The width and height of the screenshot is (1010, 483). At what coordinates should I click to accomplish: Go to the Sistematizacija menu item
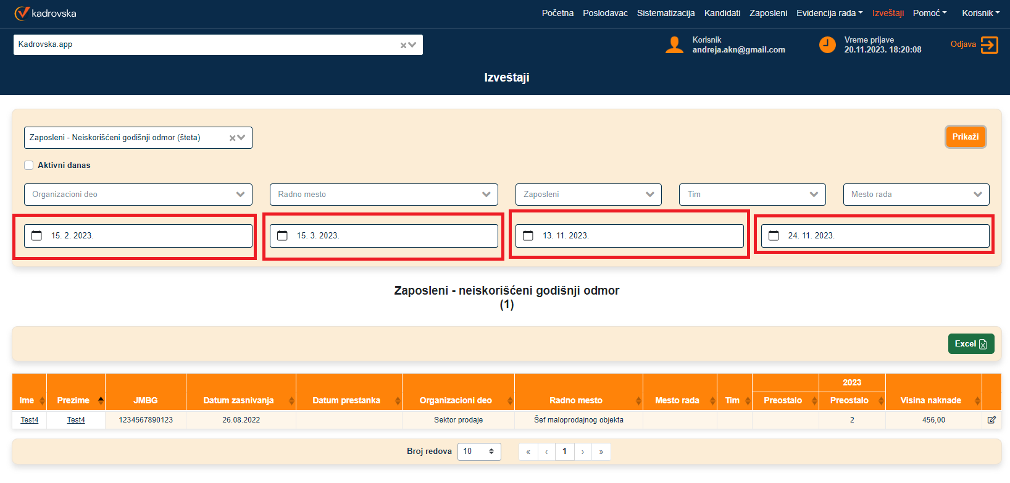click(x=666, y=13)
